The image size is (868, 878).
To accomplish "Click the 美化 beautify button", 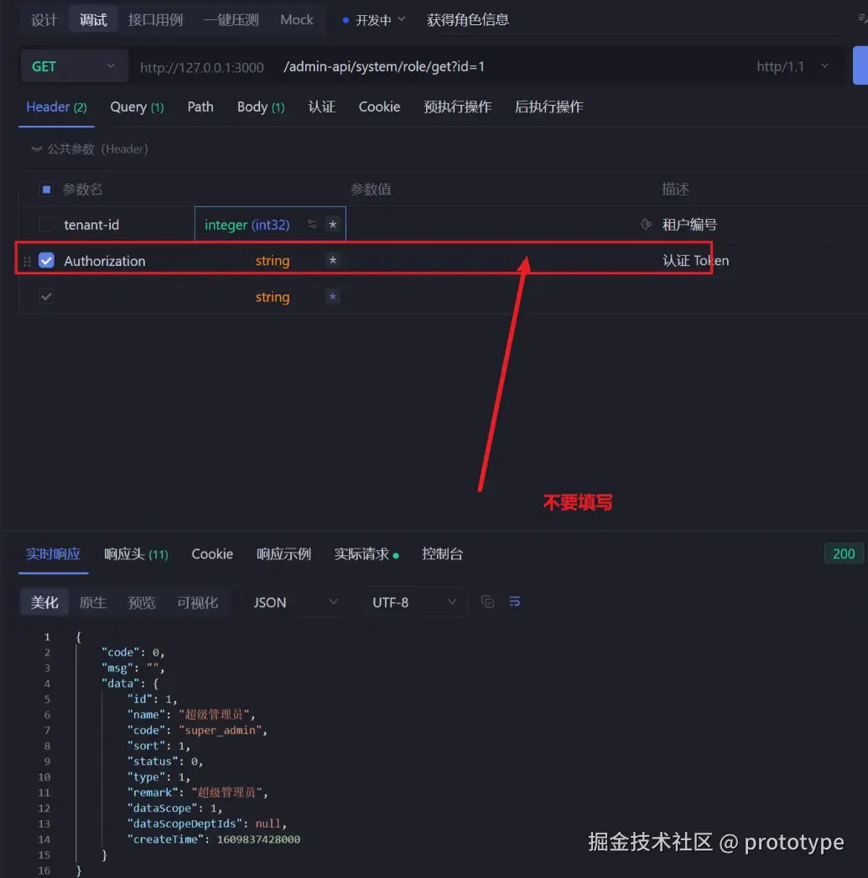I will (44, 601).
